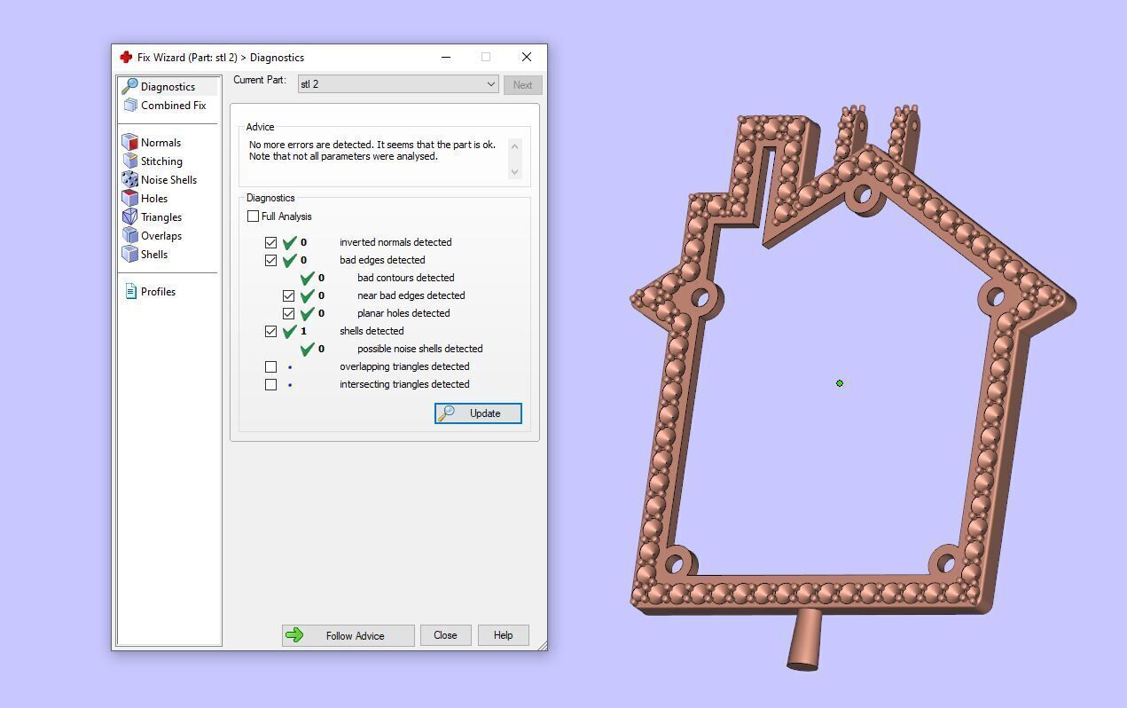Click Advice text scroll up arrow

click(x=514, y=146)
